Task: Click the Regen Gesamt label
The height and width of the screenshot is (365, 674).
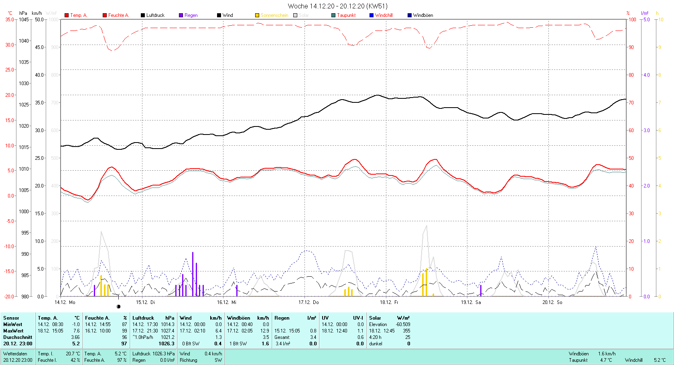Action: (x=282, y=337)
